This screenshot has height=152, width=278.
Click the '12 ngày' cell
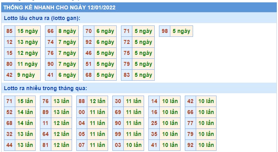[28, 53]
